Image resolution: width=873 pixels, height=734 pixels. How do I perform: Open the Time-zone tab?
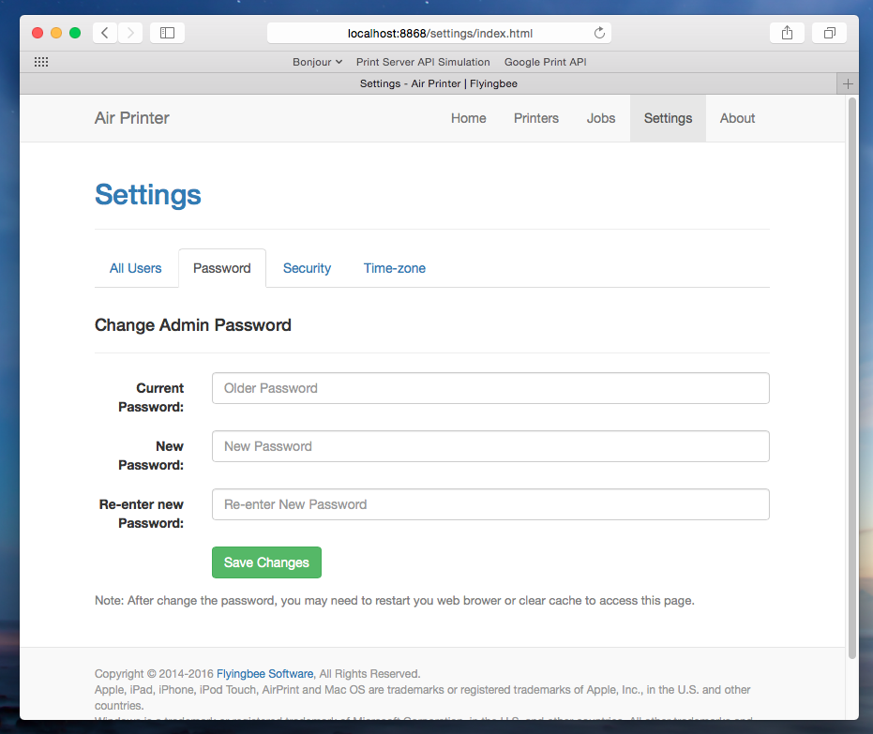(x=394, y=268)
